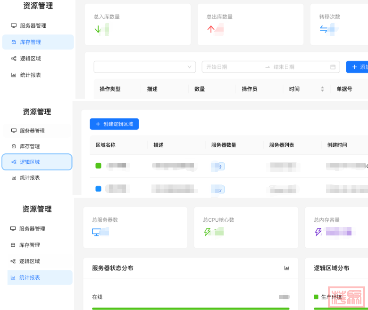
Task: Click the 创建逻辑区域 button
Action: (x=114, y=124)
